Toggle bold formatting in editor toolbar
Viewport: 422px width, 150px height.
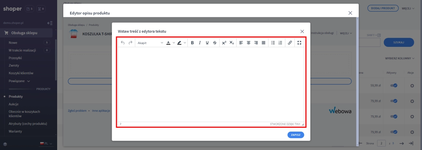192,43
